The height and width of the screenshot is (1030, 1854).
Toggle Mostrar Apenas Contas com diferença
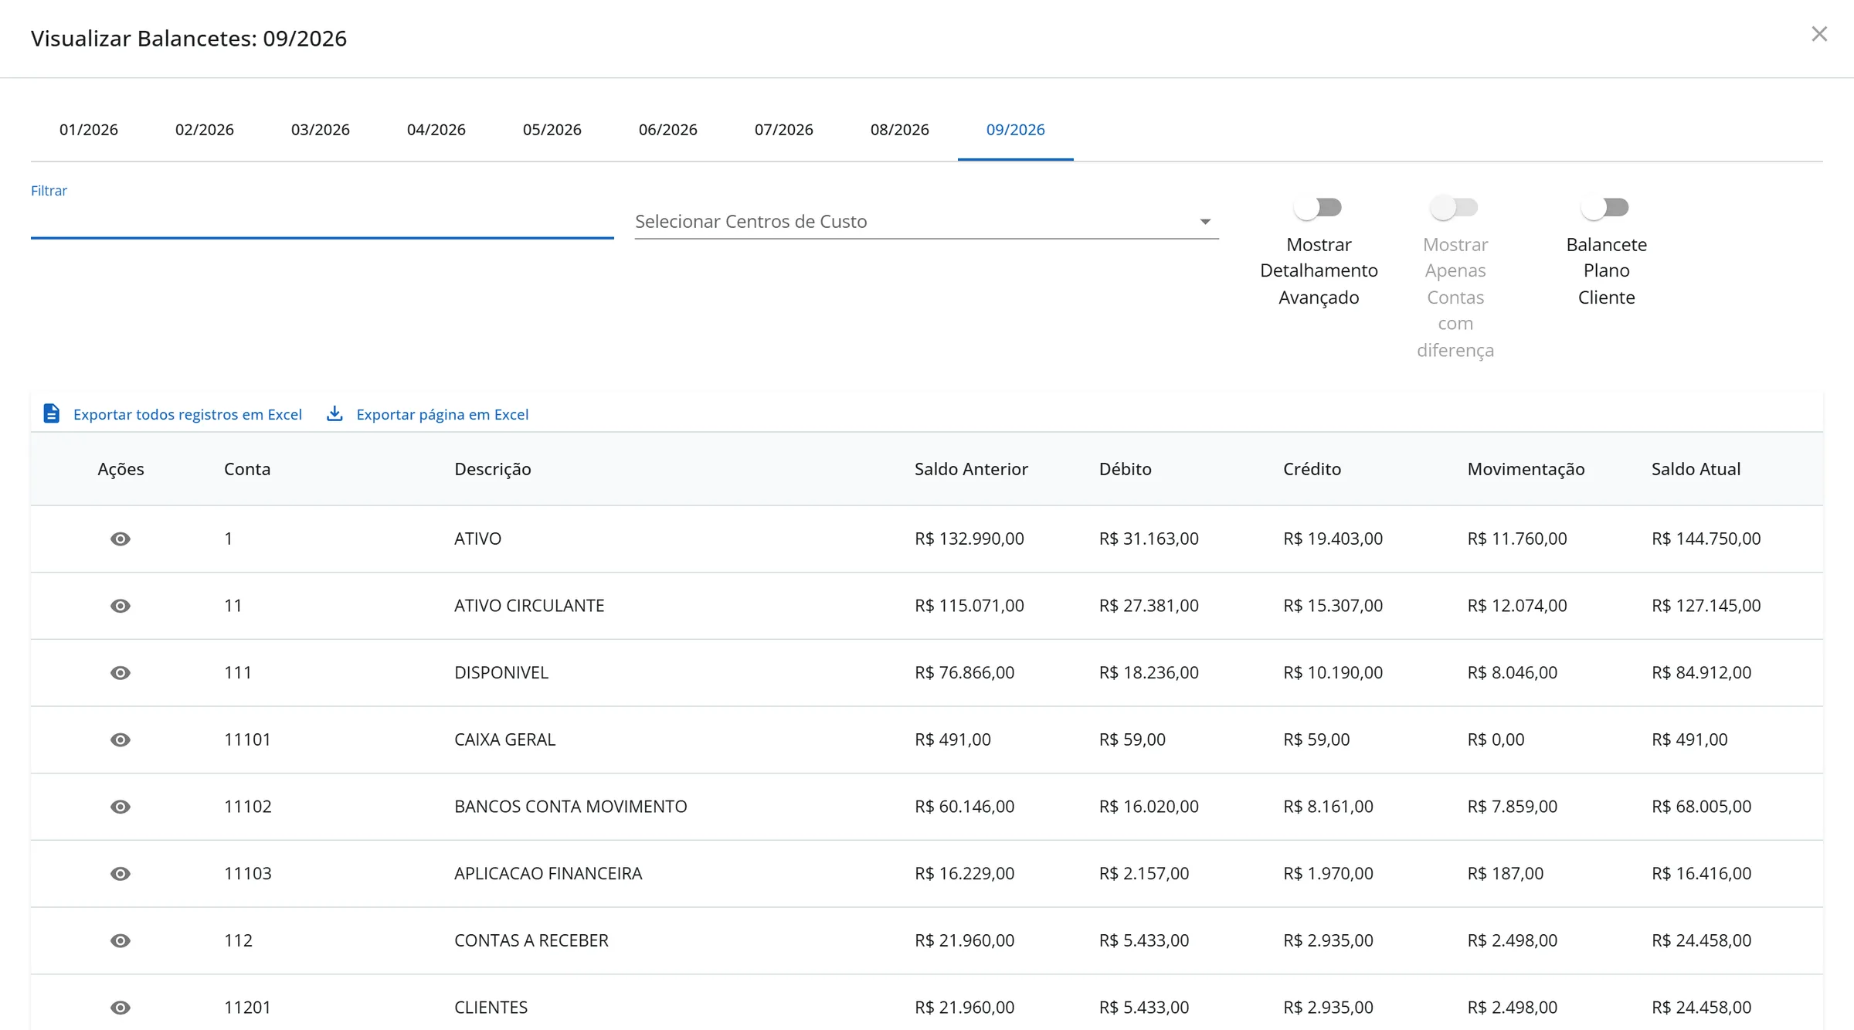[x=1455, y=207]
